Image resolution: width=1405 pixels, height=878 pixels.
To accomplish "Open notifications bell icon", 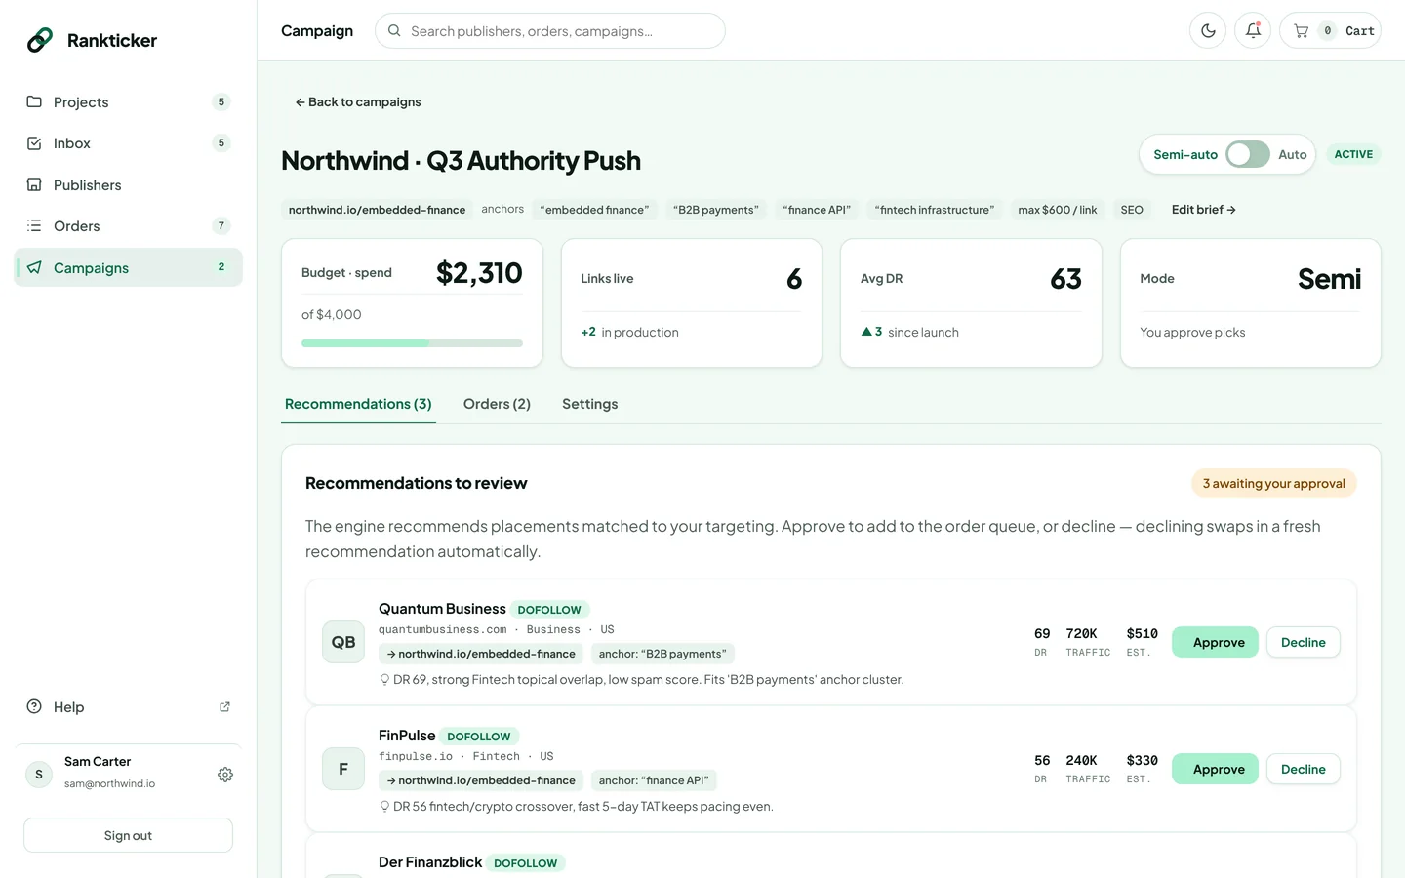I will (1253, 31).
